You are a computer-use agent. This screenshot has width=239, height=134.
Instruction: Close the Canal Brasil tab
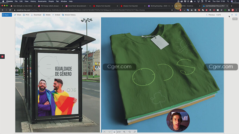point(90,6)
